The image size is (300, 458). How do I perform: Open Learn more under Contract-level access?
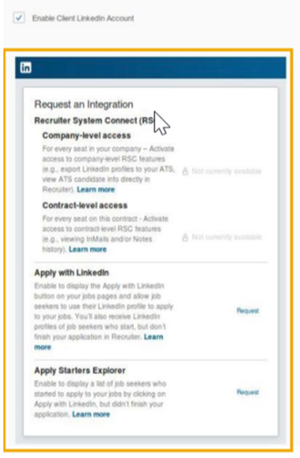[87, 249]
